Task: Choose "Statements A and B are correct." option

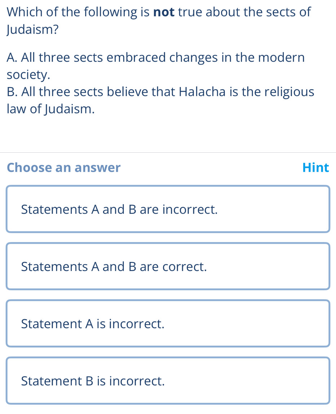Action: (x=168, y=266)
